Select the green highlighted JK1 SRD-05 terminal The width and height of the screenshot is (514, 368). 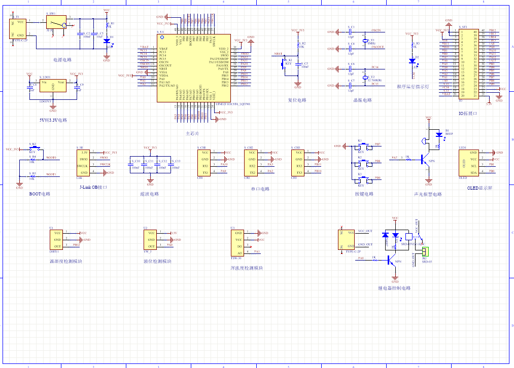coord(426,251)
